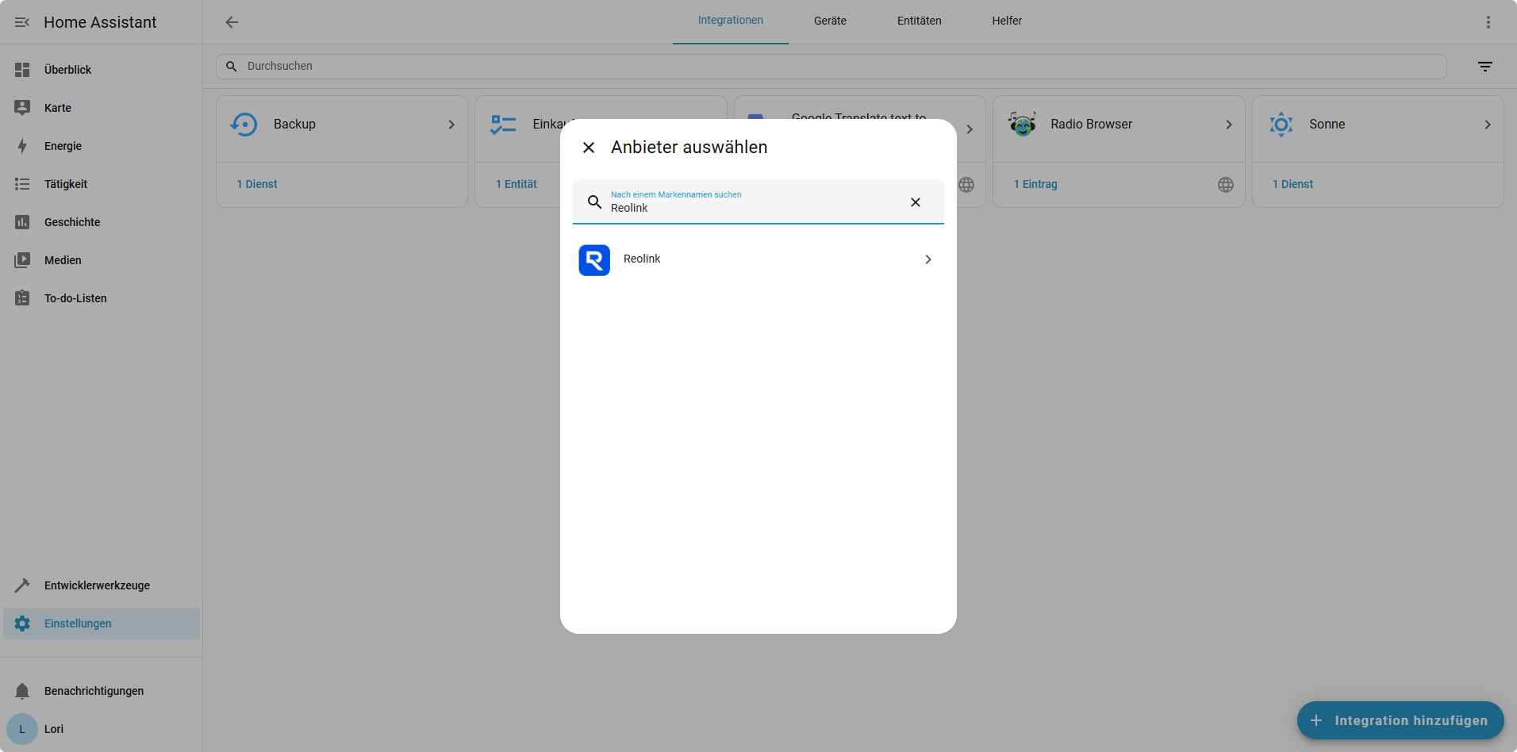Focus the Durchsuchen search field

coord(831,67)
